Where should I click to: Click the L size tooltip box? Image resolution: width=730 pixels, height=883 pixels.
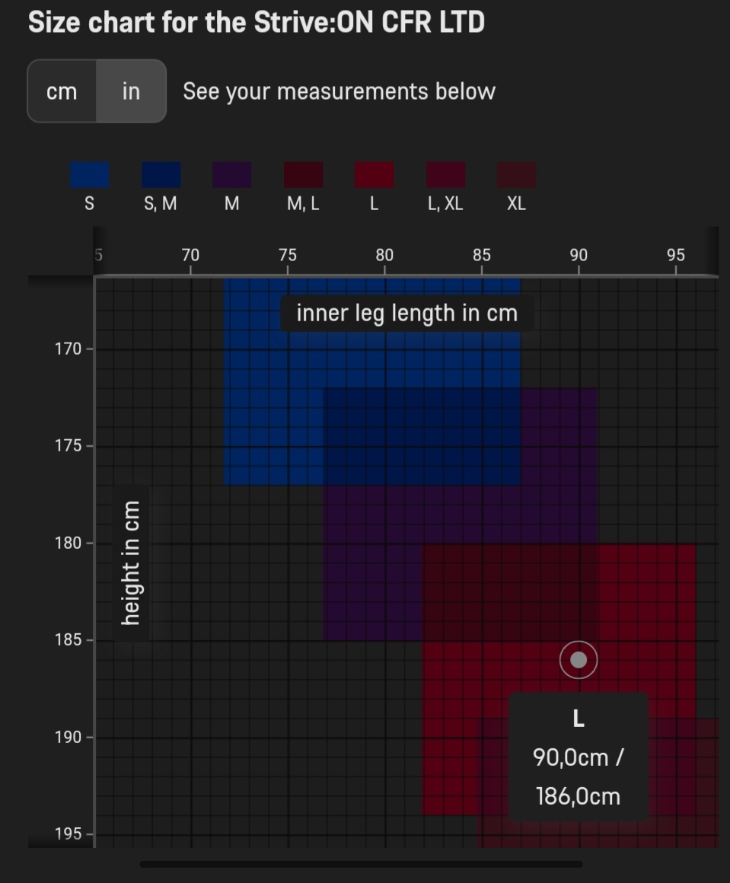[579, 757]
